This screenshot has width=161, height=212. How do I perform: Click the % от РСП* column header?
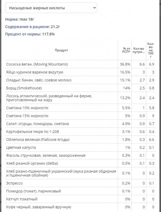(x=126, y=50)
